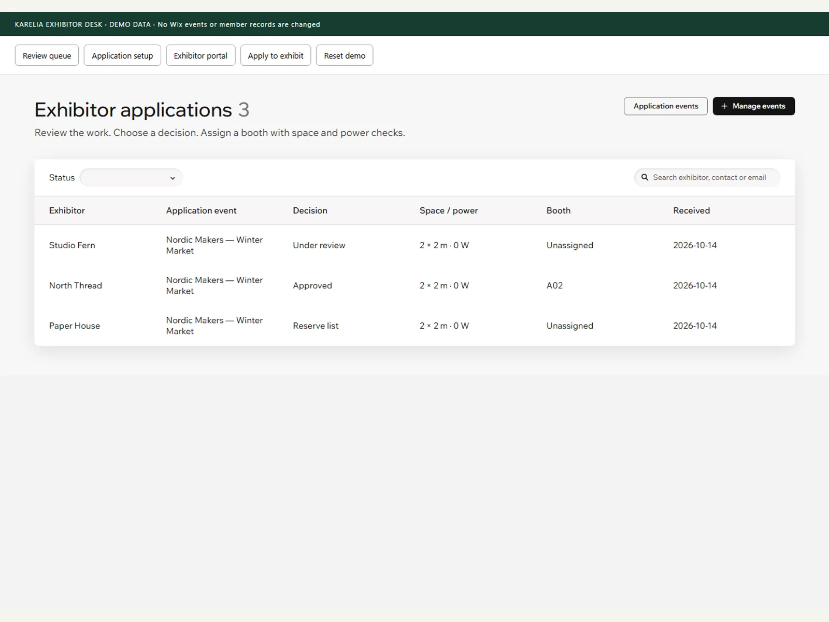
Task: Click Paper House's Nordic Makers event cell
Action: point(215,326)
